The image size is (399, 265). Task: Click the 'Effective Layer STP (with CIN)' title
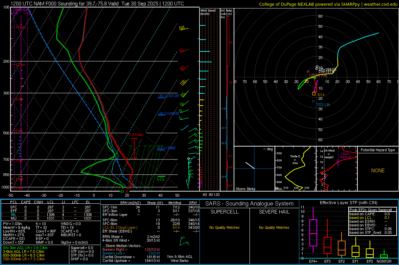pyautogui.click(x=348, y=203)
